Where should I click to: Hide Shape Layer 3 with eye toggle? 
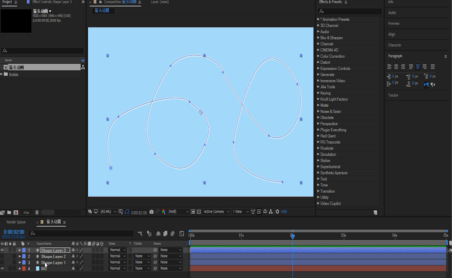[2, 250]
